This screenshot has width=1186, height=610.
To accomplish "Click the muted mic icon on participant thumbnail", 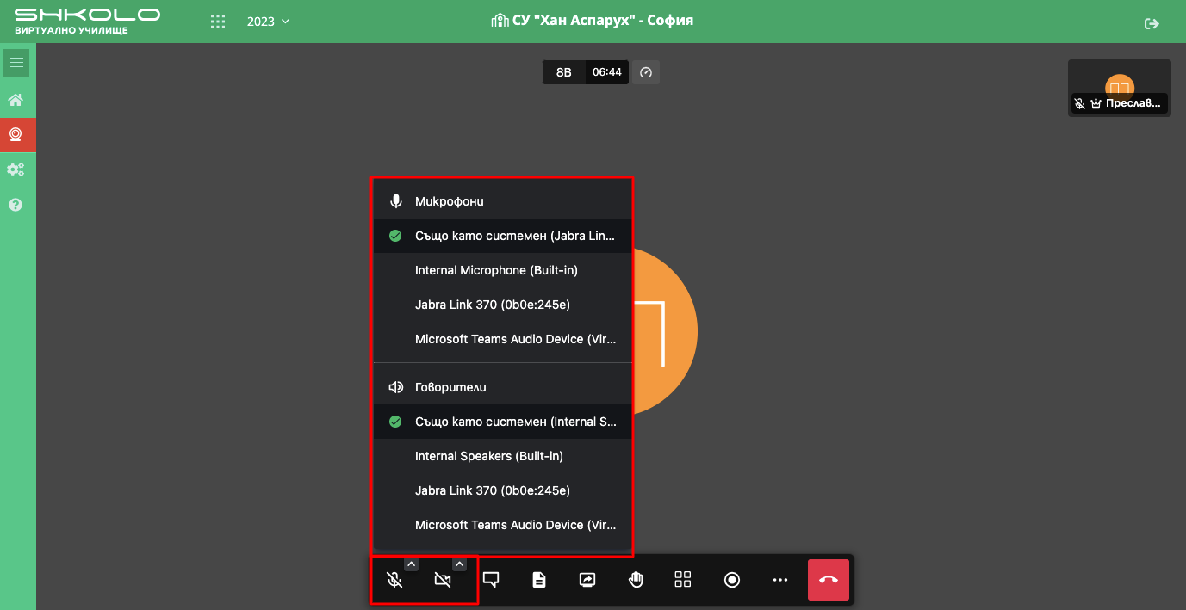I will (1079, 104).
